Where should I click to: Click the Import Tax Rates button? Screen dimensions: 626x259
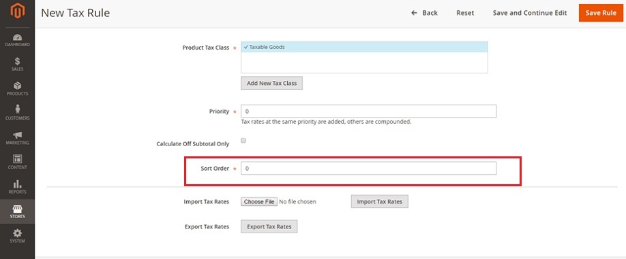pyautogui.click(x=380, y=201)
